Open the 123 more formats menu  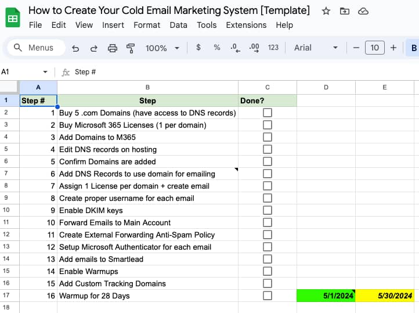[x=273, y=48]
